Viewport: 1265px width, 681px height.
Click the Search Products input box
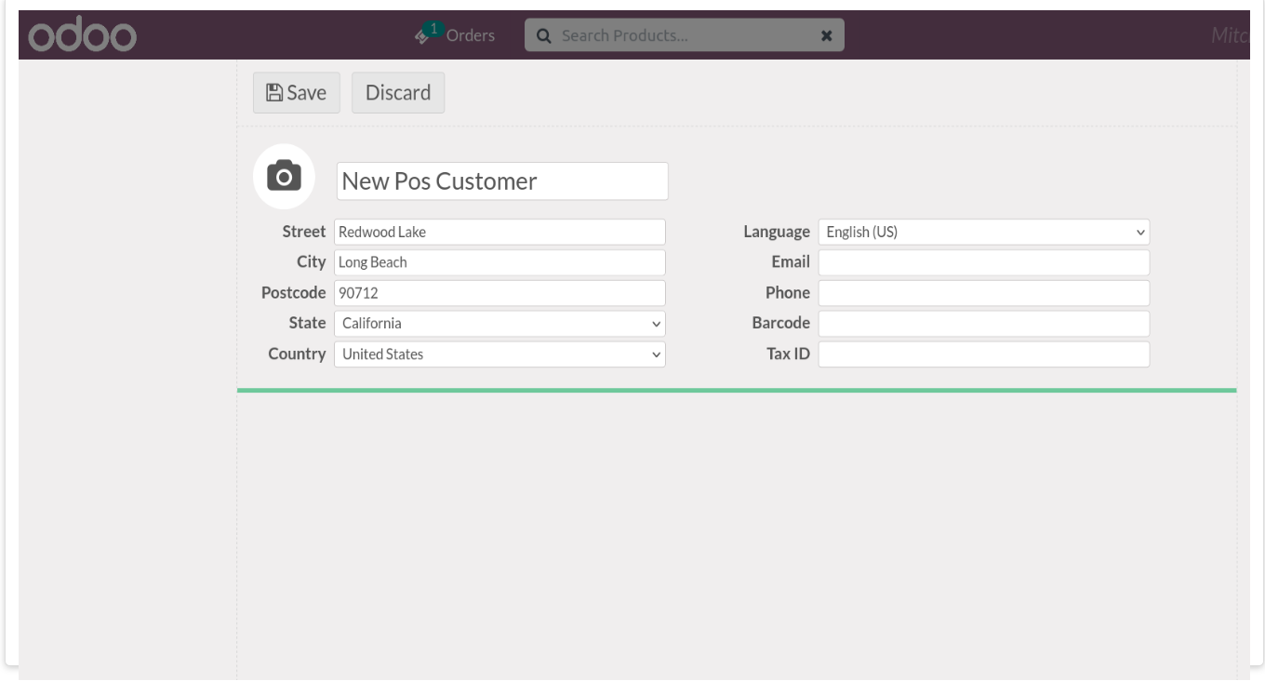(685, 36)
